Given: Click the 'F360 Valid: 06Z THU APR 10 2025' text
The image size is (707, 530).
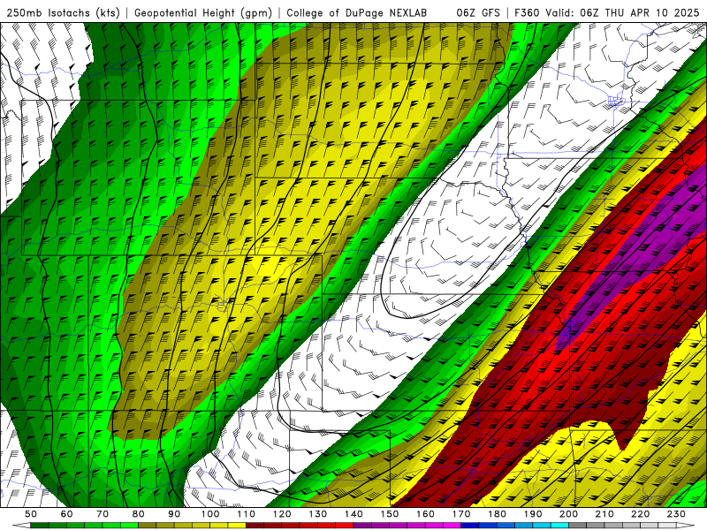Looking at the screenshot, I should point(607,12).
